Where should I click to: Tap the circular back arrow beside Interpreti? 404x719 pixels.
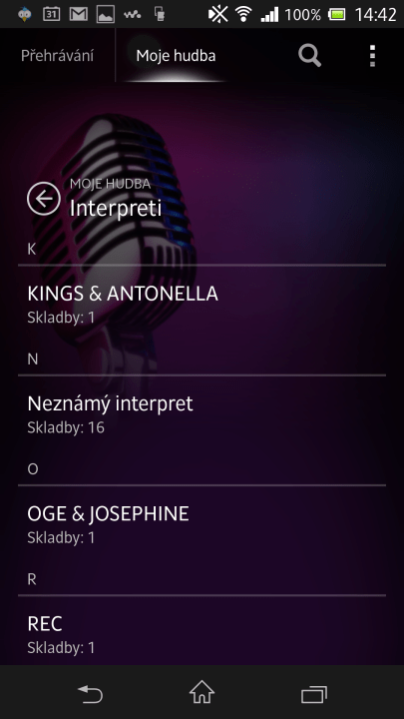(x=44, y=199)
